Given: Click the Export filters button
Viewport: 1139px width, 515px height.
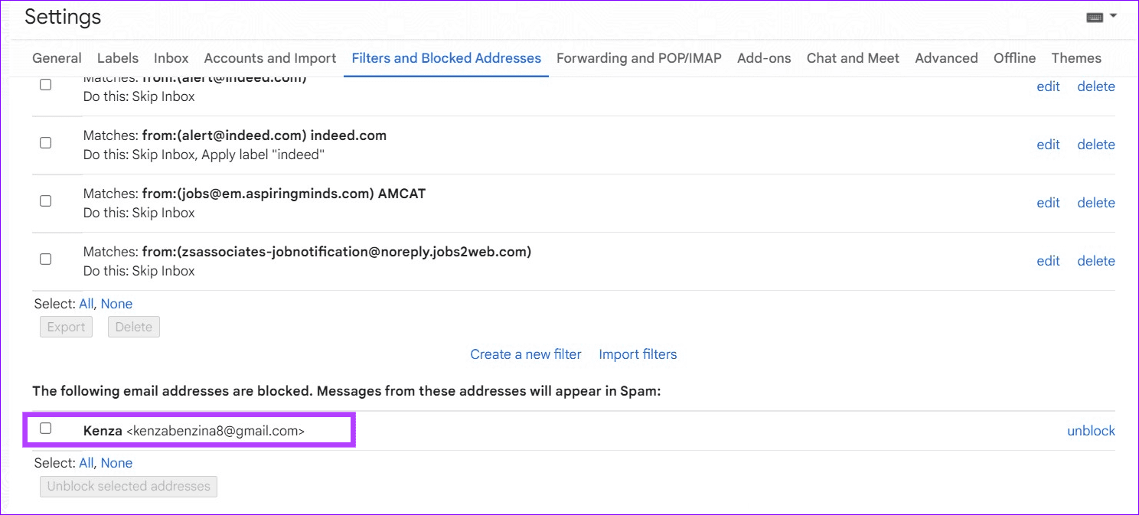Looking at the screenshot, I should [x=66, y=326].
